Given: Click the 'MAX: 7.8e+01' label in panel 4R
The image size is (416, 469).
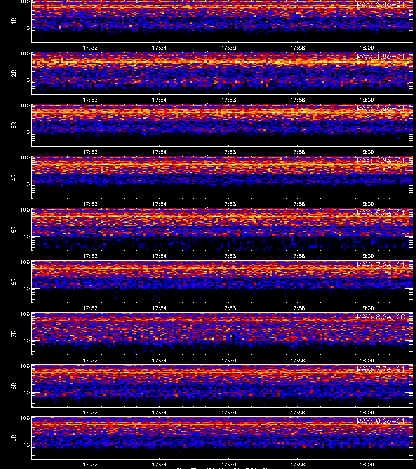Looking at the screenshot, I should click(381, 161).
